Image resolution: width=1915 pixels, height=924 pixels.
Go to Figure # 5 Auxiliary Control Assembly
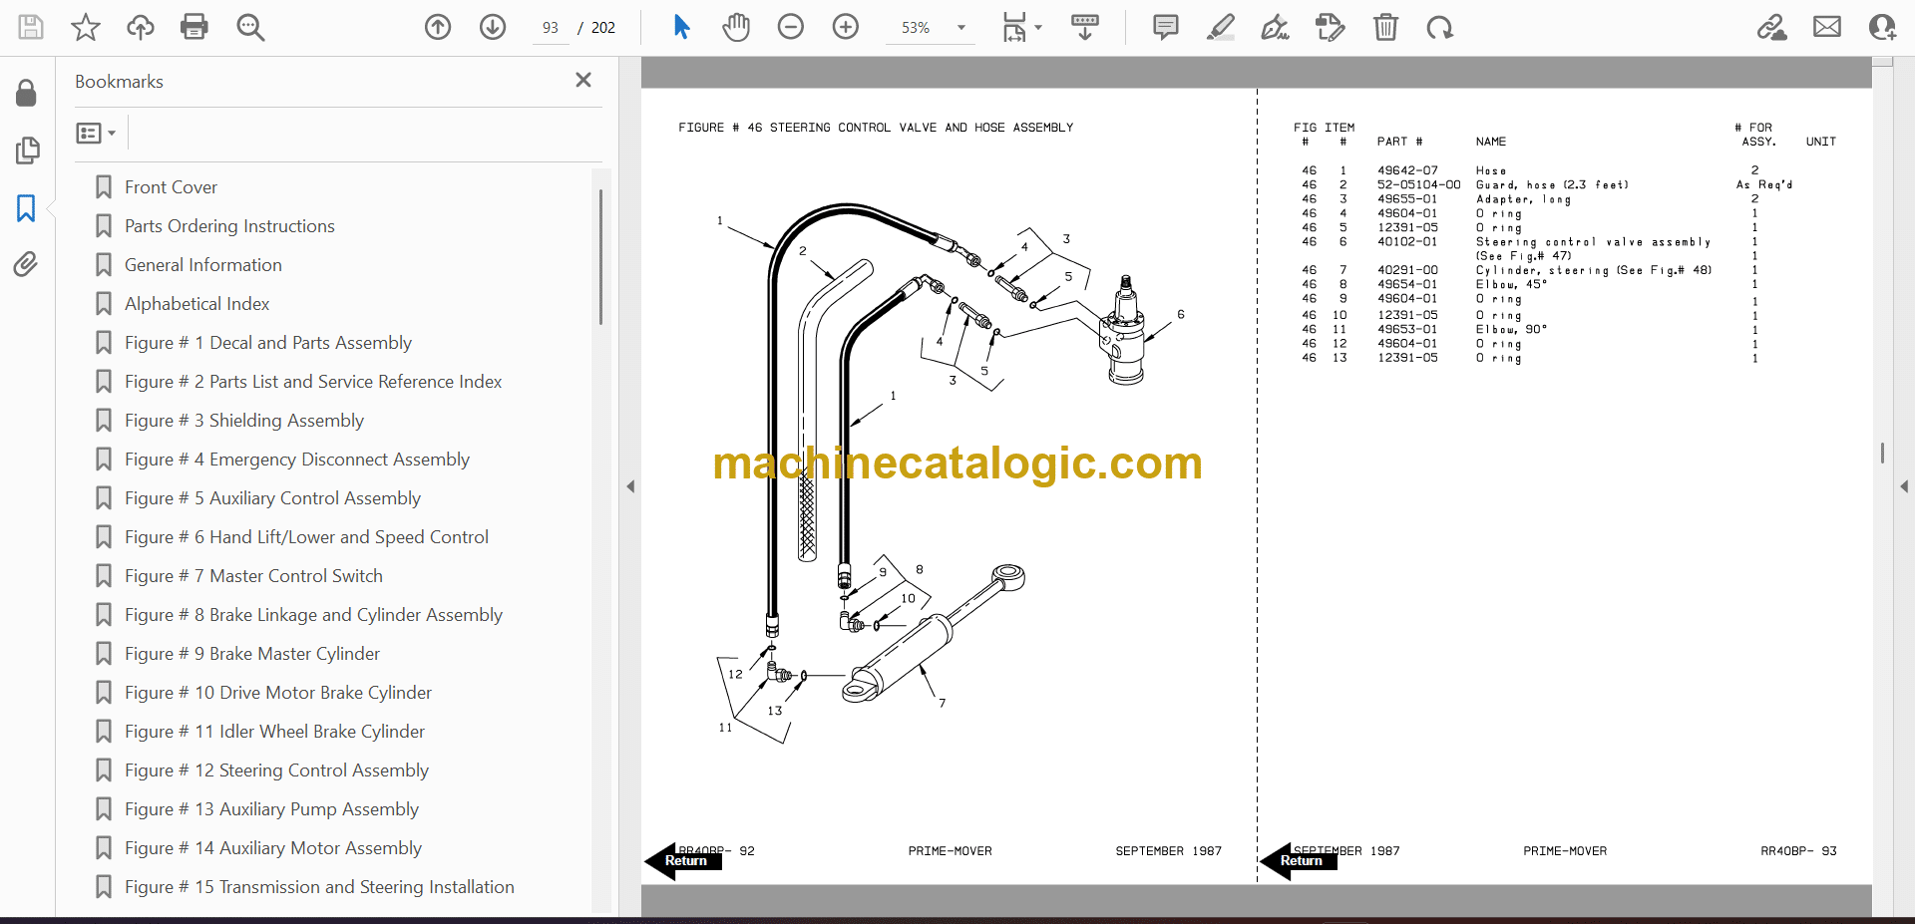point(272,498)
